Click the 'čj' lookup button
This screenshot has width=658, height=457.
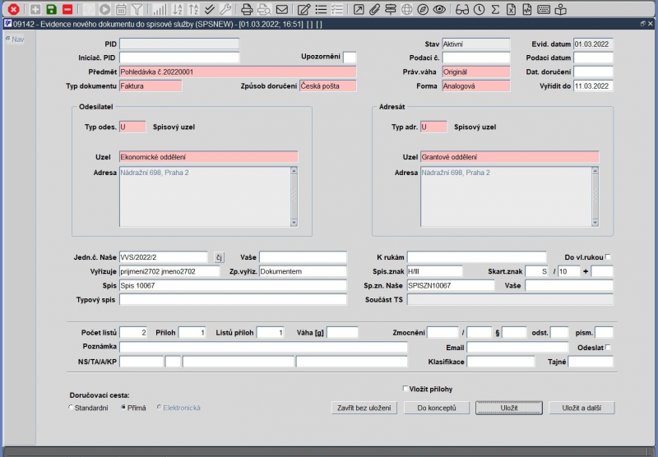point(219,257)
